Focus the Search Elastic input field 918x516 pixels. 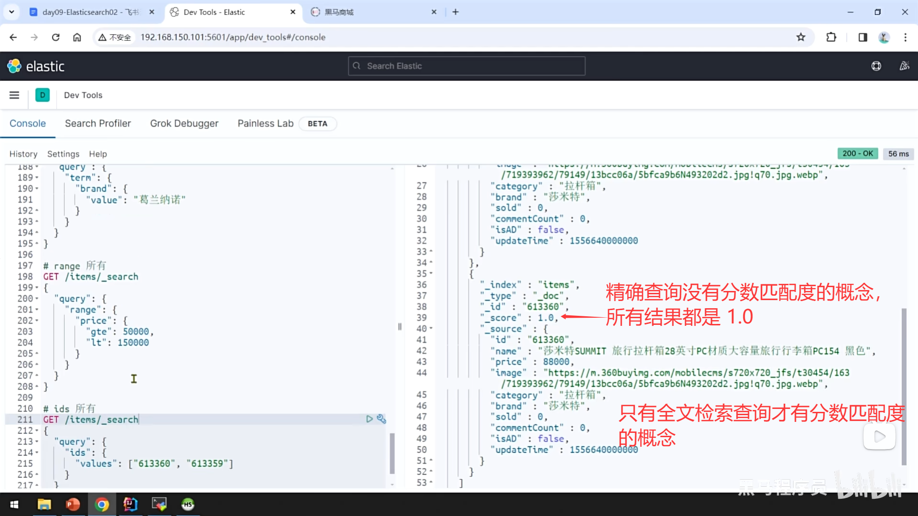click(x=467, y=66)
